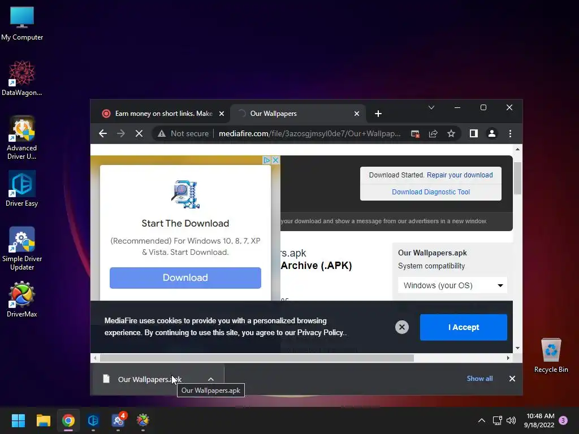Screen dimensions: 579x434
Task: Click 'Show all' downloads link
Action: click(x=479, y=379)
